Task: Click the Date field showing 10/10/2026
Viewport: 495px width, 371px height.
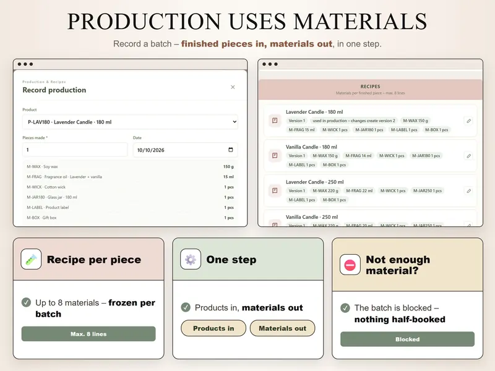Action: 185,150
